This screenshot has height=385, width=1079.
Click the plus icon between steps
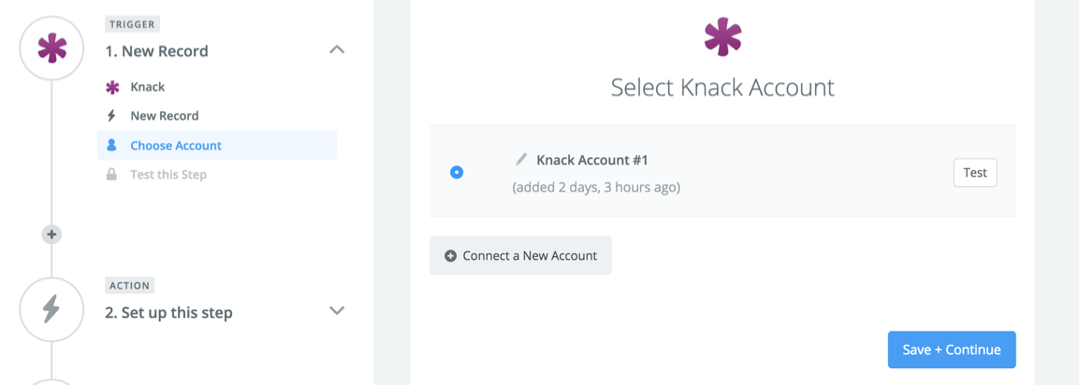pyautogui.click(x=52, y=235)
